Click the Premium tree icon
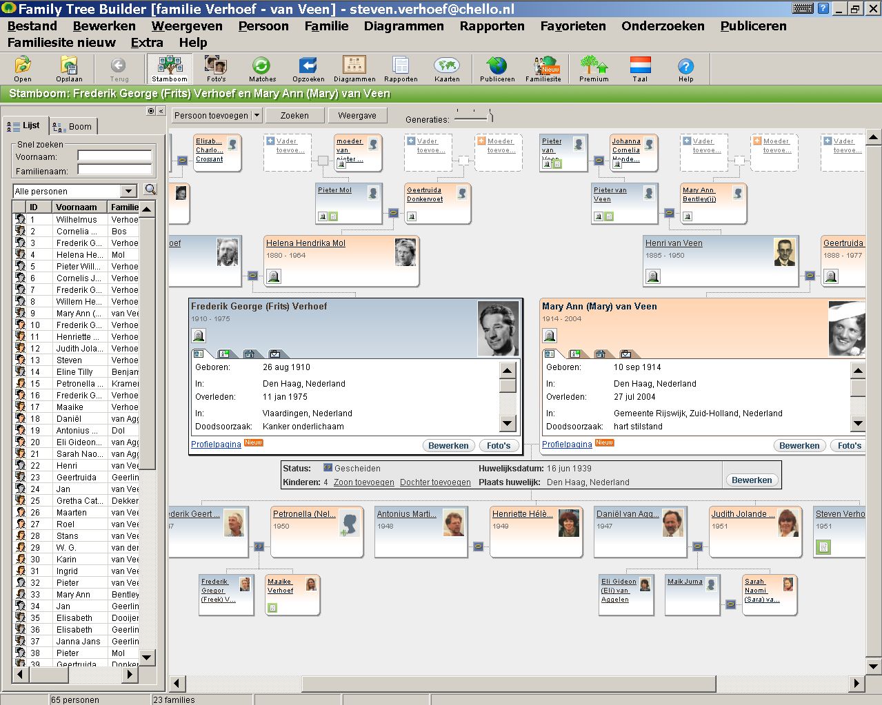The image size is (882, 705). 593,69
